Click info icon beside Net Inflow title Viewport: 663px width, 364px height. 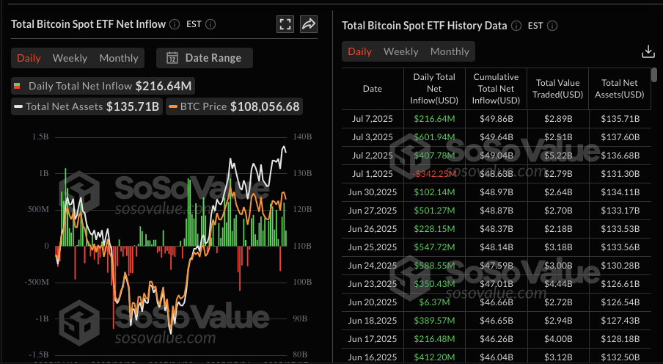pos(175,24)
